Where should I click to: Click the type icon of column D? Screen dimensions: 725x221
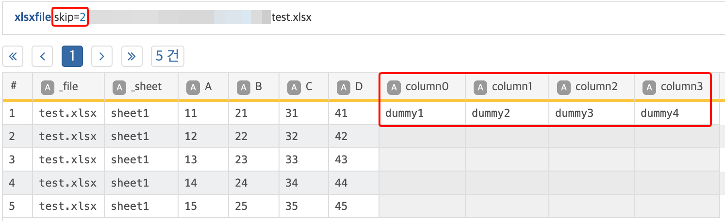pyautogui.click(x=343, y=87)
